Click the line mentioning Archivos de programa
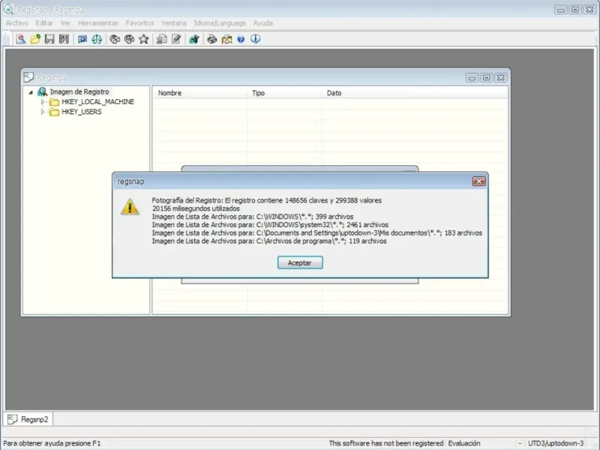The width and height of the screenshot is (600, 450). coord(269,241)
